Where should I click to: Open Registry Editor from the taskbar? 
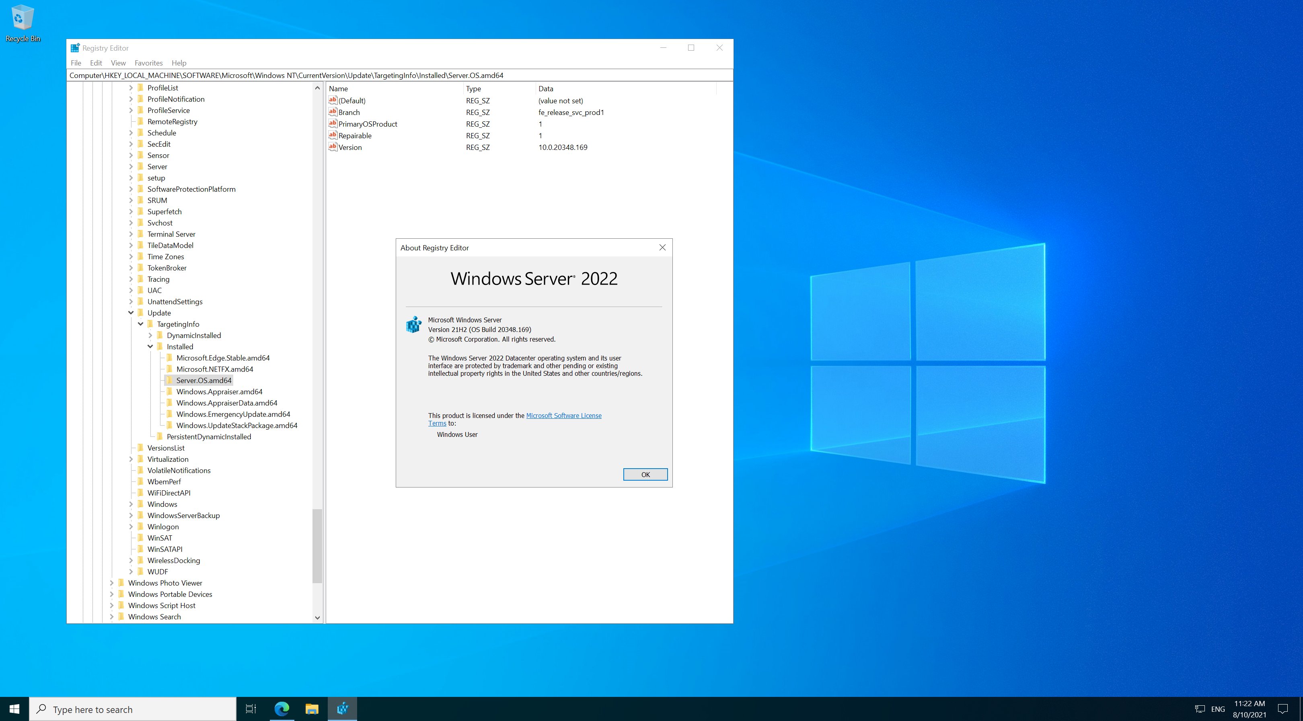click(x=343, y=709)
